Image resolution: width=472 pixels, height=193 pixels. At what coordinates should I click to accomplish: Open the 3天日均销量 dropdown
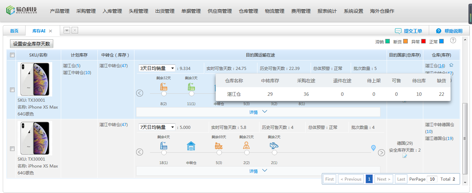click(x=157, y=68)
